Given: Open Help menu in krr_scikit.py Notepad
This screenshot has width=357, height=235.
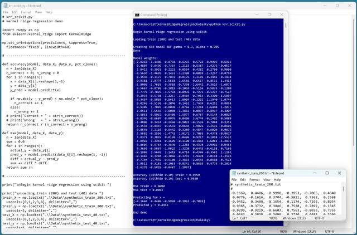Looking at the screenshot, I should click(50, 12).
